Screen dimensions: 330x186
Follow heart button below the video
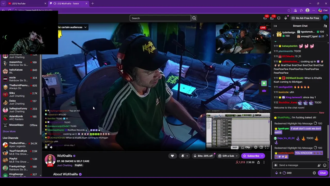(x=172, y=156)
